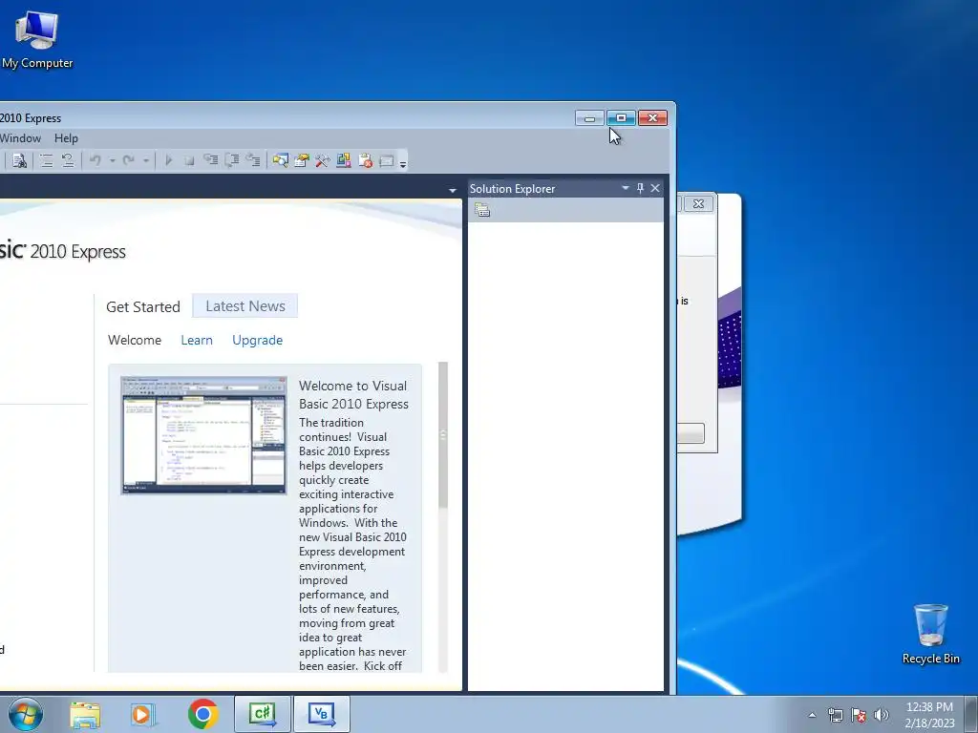Click the volume speaker tray icon
Screen dimensions: 978x733
click(x=882, y=715)
